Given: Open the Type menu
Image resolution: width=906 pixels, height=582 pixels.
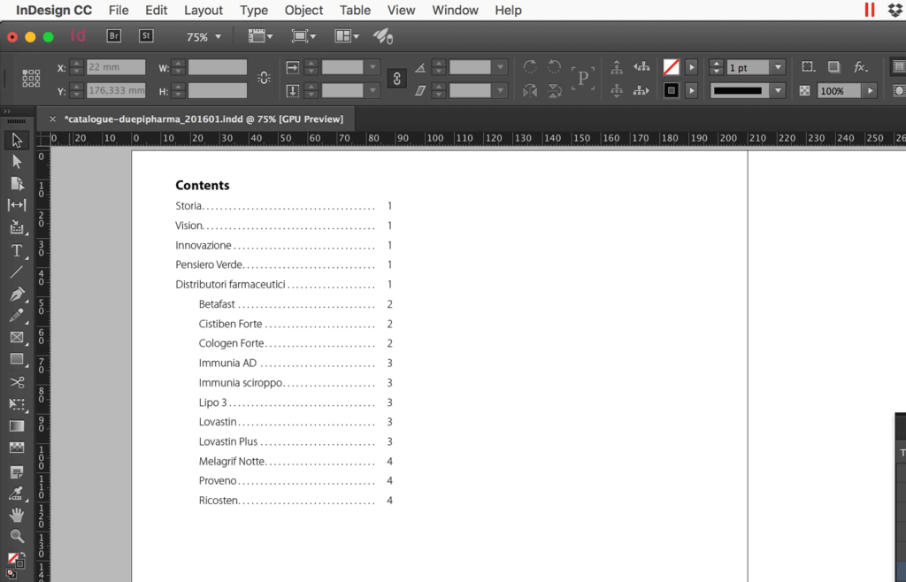Looking at the screenshot, I should tap(254, 10).
